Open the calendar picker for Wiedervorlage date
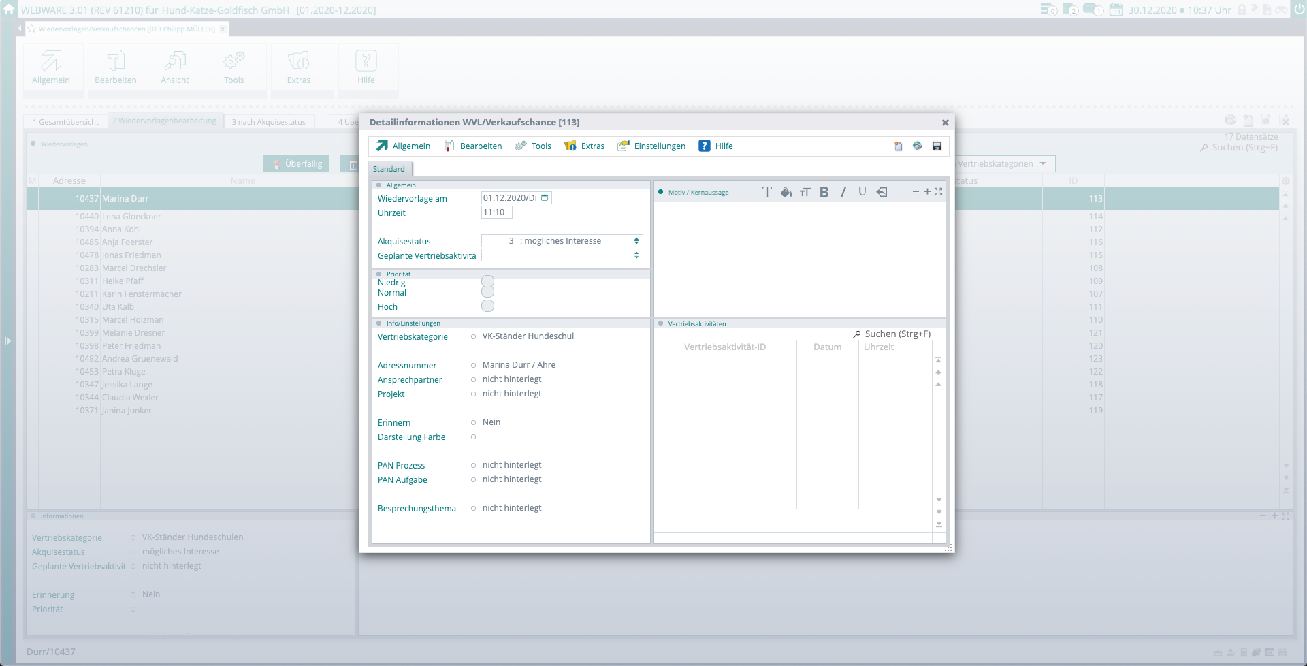Screen dimensions: 1307x666 click(x=545, y=198)
